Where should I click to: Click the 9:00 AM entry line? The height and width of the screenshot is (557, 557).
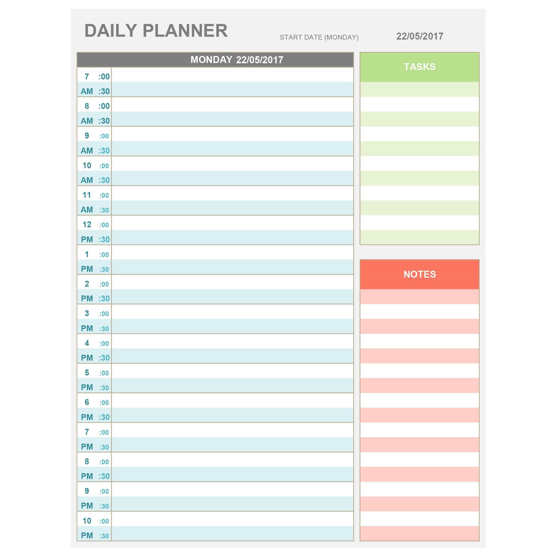(x=232, y=134)
